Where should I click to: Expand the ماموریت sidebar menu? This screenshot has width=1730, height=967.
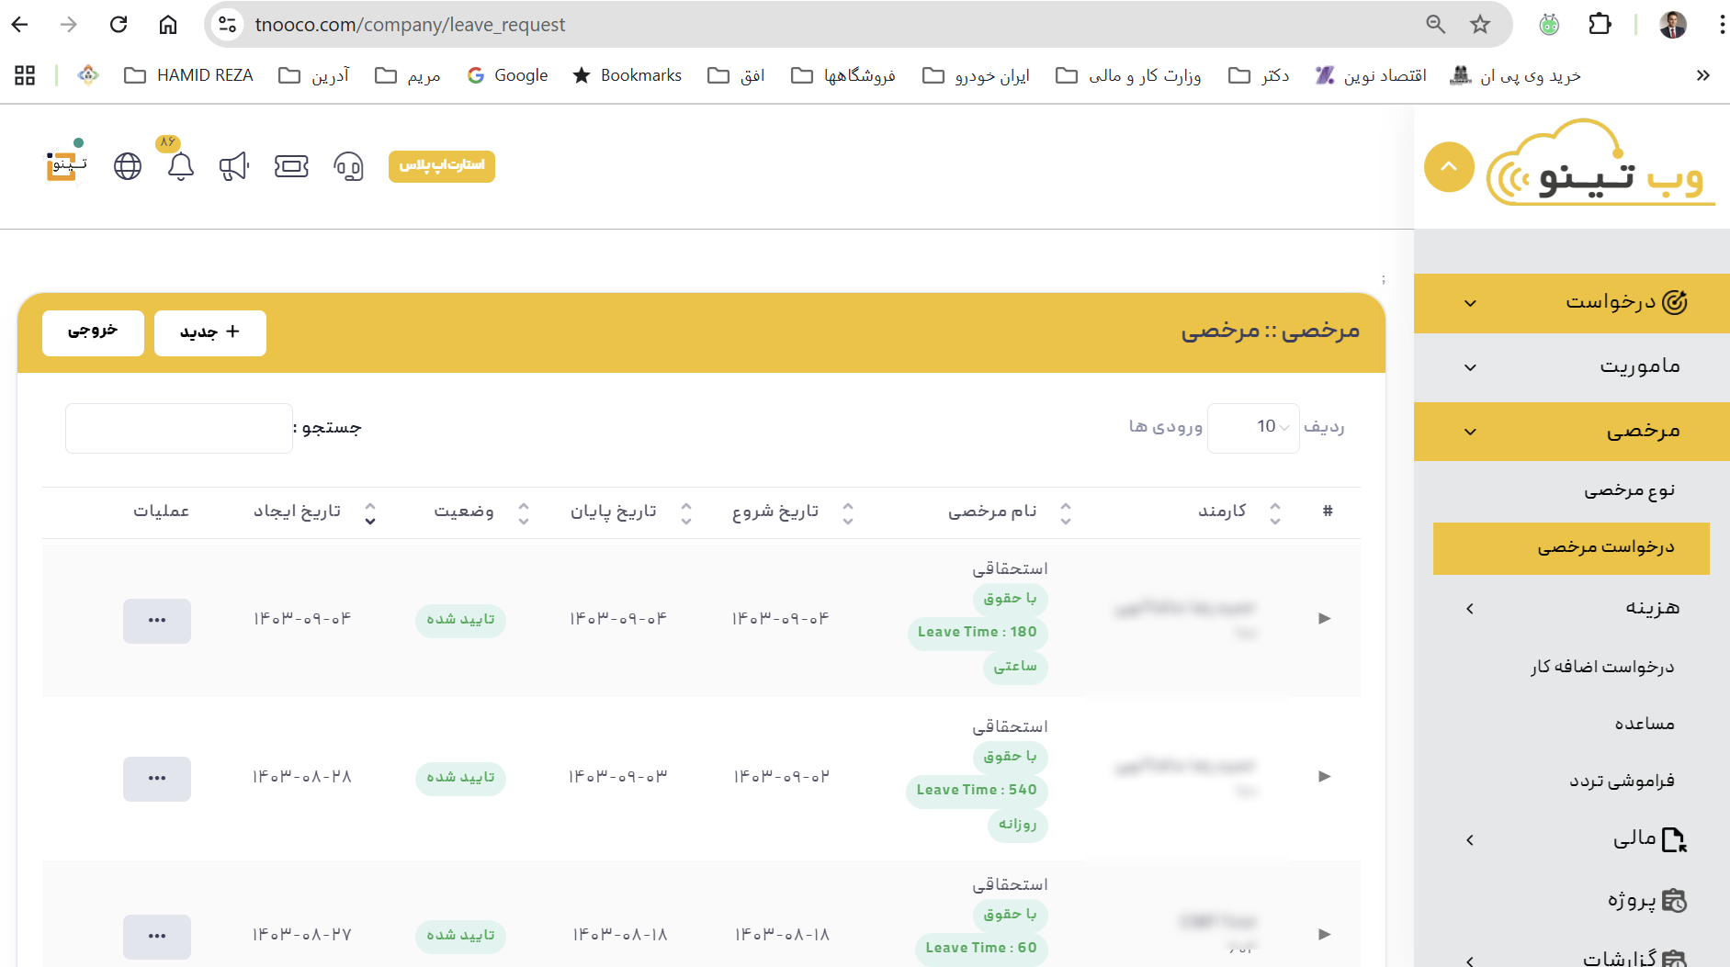pos(1571,366)
